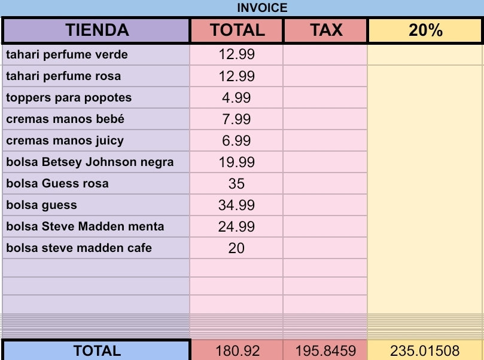Screen dimensions: 484x360
Task: Select the TOTAL column header
Action: coord(237,30)
